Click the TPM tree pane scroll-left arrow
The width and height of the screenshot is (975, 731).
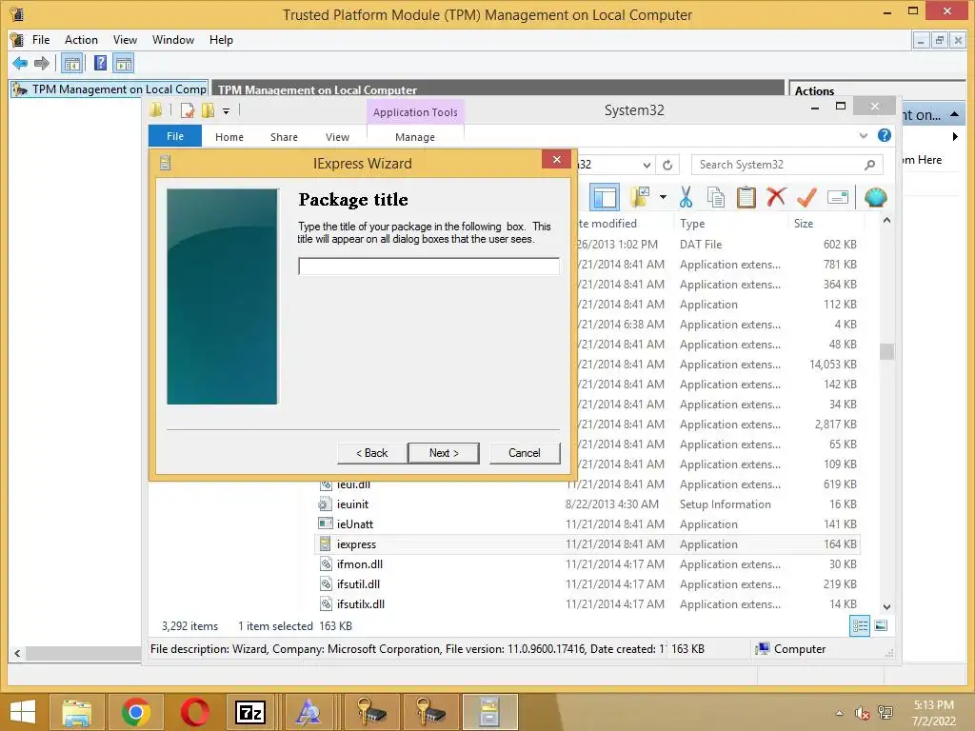pos(17,653)
